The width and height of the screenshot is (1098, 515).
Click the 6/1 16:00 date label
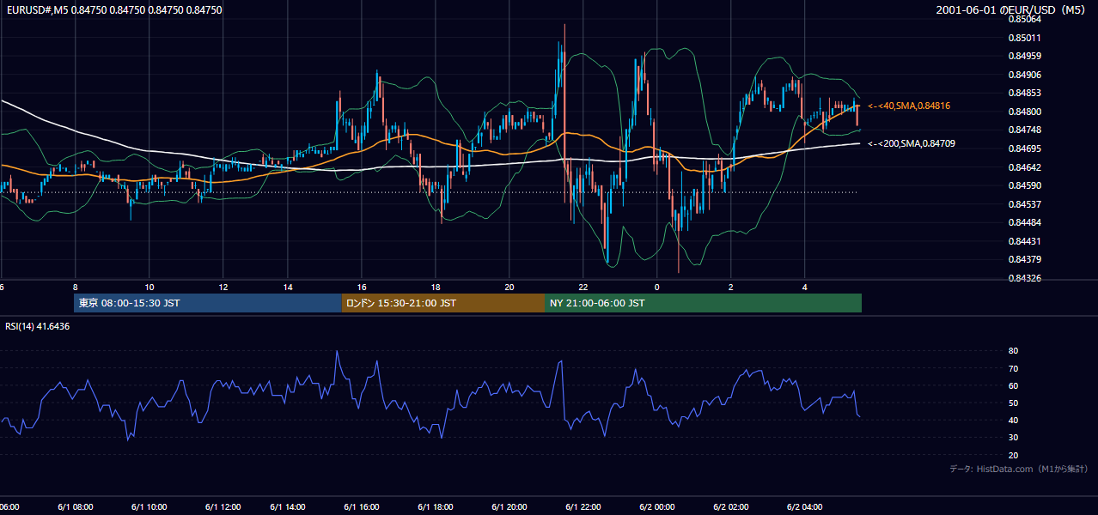(x=362, y=506)
